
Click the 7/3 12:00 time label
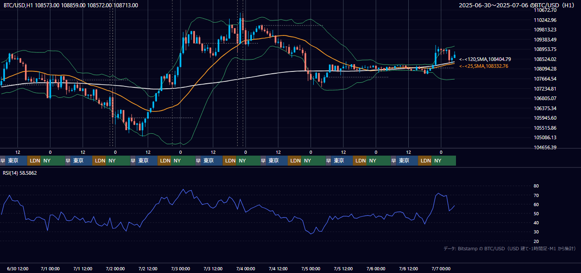(213, 269)
